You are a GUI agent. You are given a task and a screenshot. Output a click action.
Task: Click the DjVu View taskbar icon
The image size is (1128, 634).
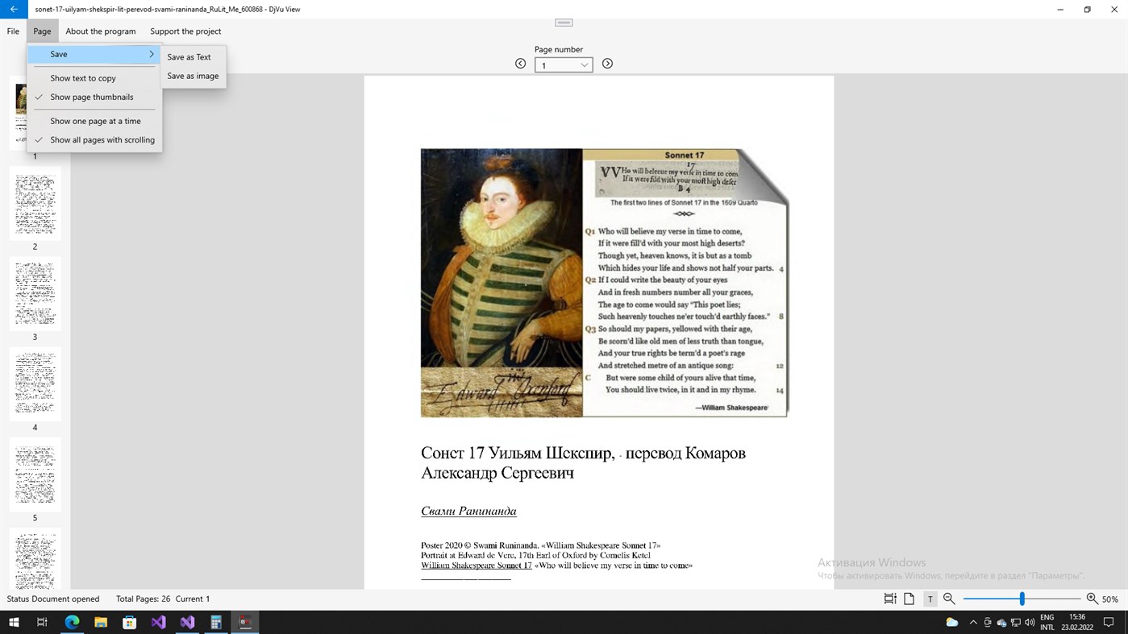[245, 622]
